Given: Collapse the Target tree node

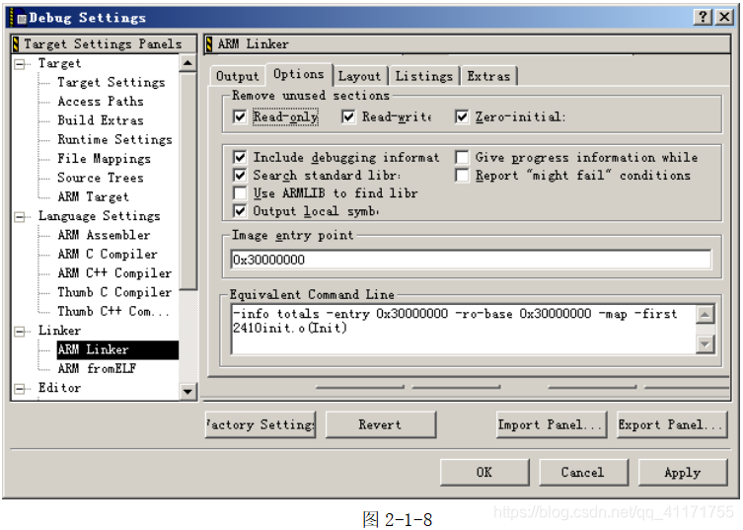Looking at the screenshot, I should point(20,64).
